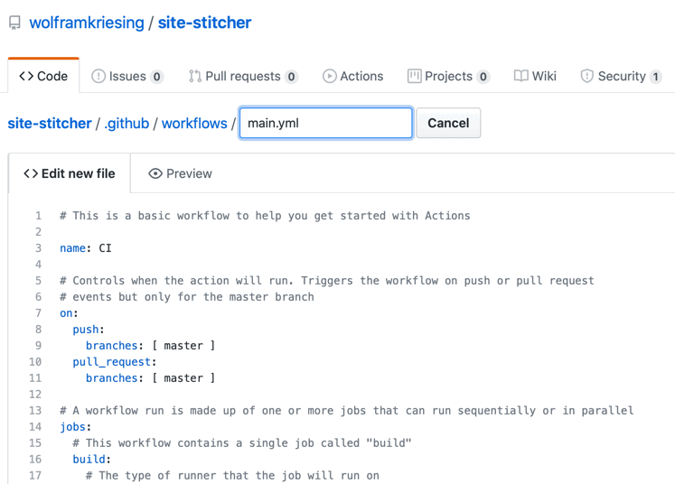Image resolution: width=675 pixels, height=484 pixels.
Task: Switch to the Actions tab
Action: click(x=353, y=76)
